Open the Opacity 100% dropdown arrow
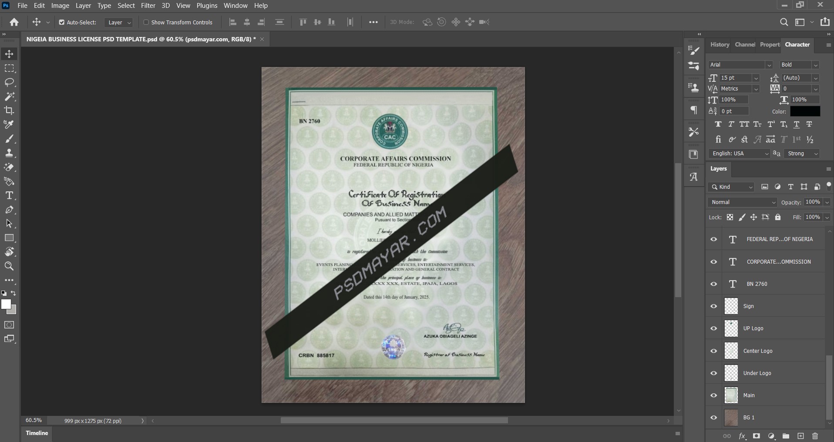The height and width of the screenshot is (442, 834). [827, 202]
